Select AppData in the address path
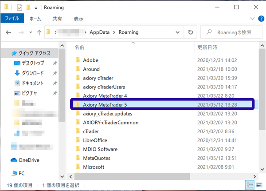 (100, 32)
